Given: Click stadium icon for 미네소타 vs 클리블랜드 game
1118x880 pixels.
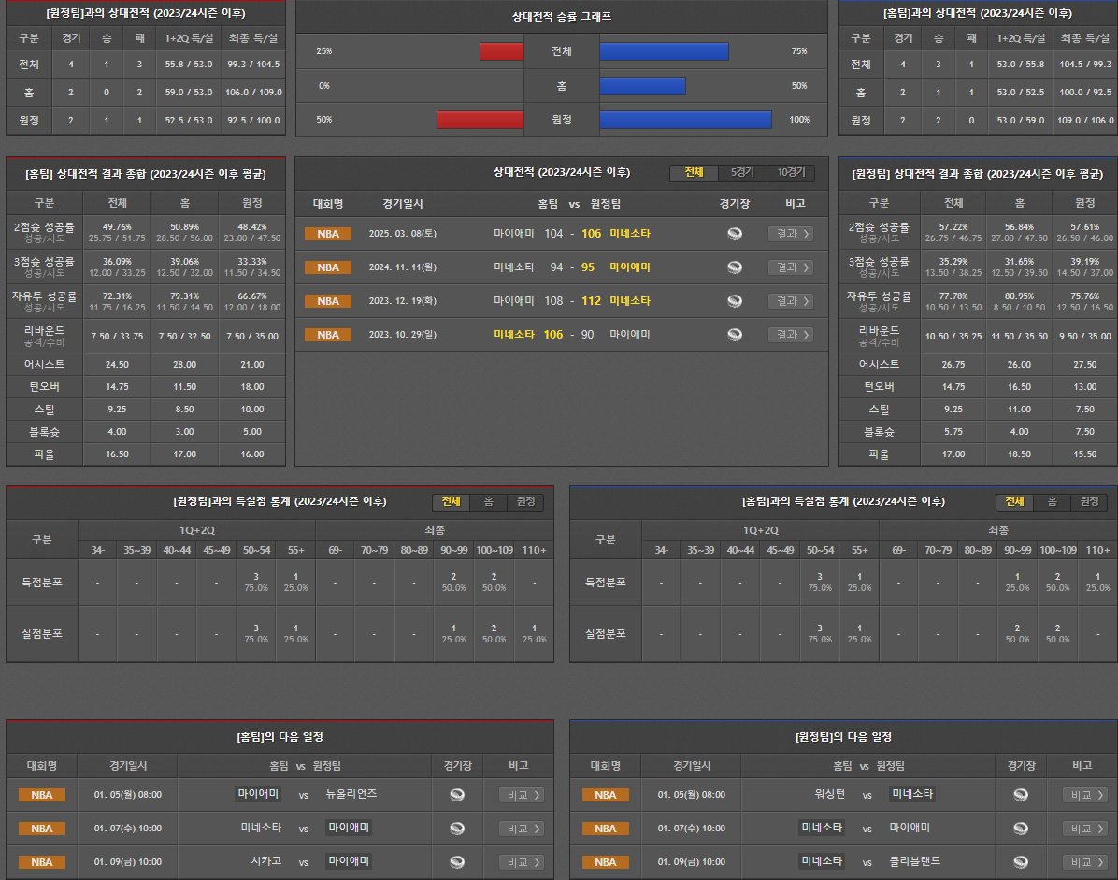Looking at the screenshot, I should tap(1021, 862).
